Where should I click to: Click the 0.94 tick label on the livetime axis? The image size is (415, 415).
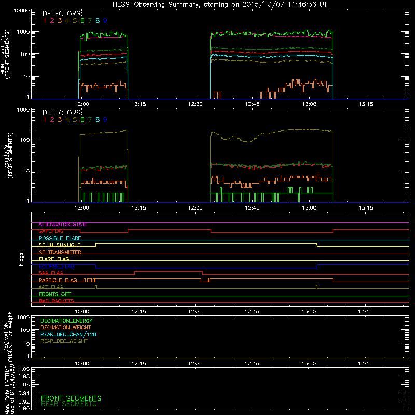click(x=24, y=393)
